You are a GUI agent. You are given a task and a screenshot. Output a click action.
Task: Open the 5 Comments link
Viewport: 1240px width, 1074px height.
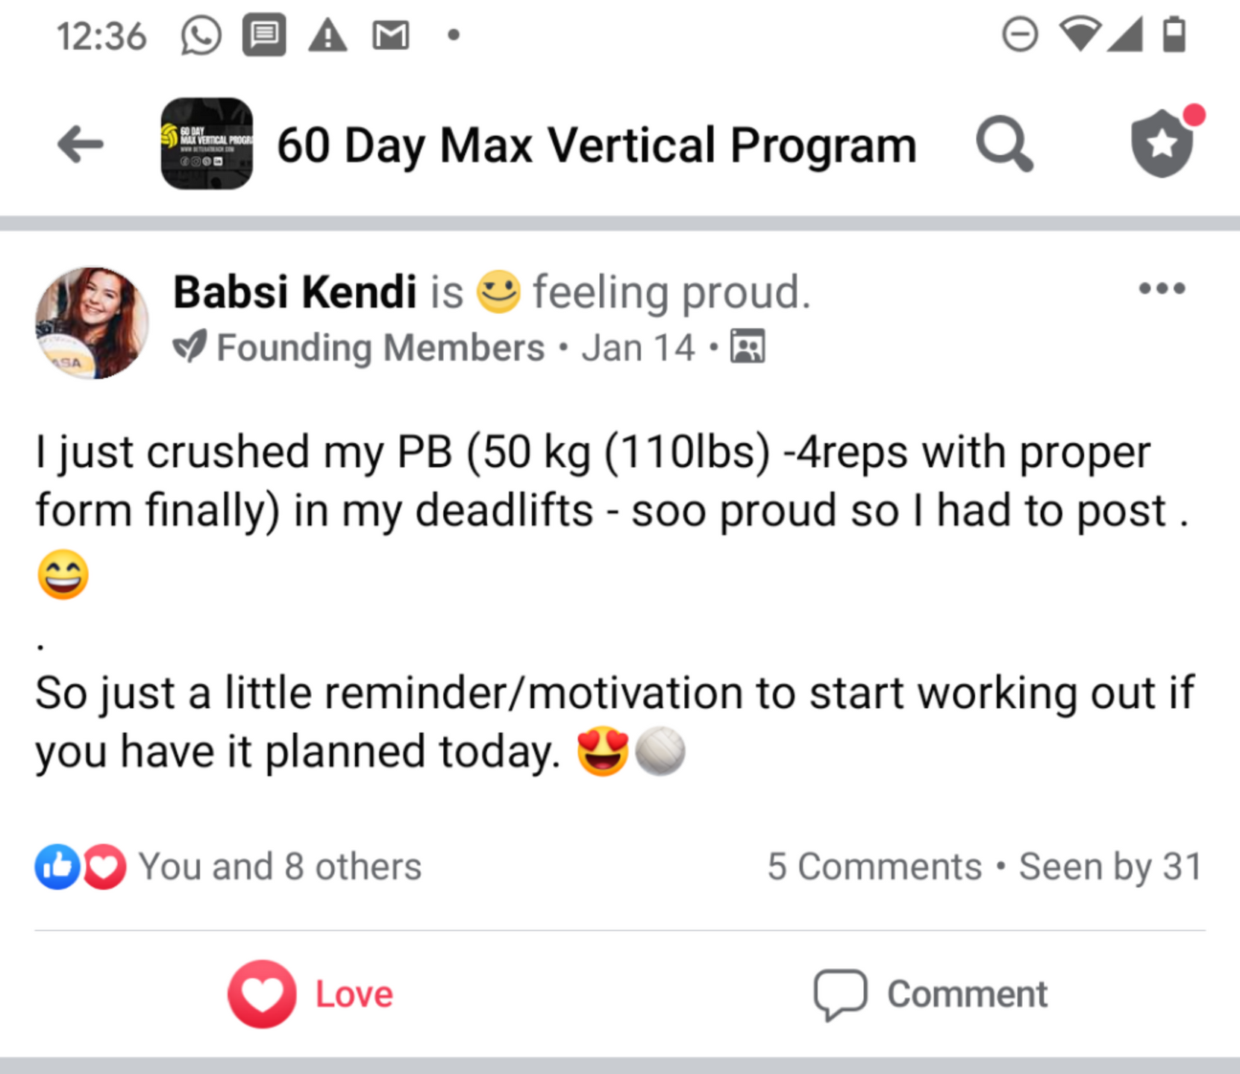click(x=874, y=867)
